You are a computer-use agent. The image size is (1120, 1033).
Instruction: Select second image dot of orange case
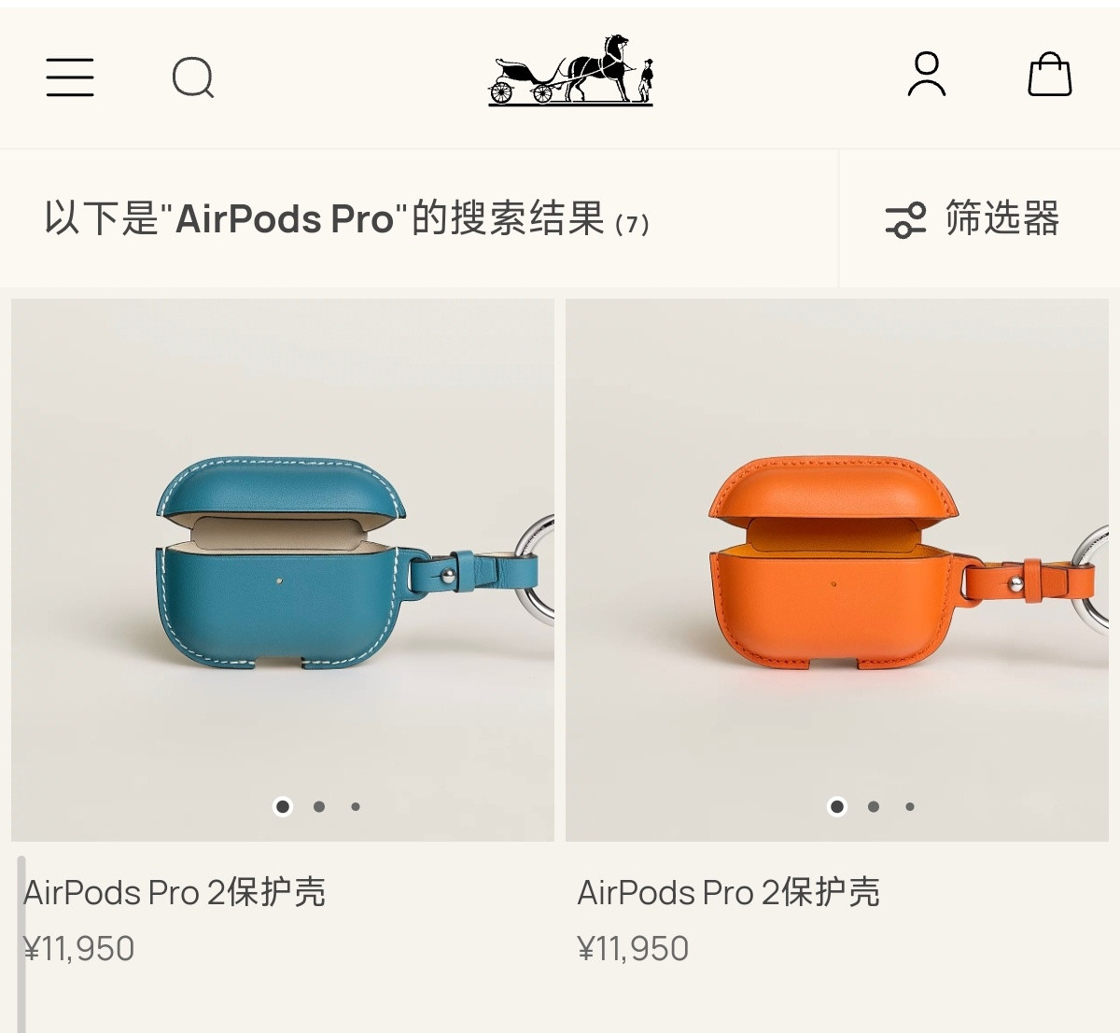[874, 806]
